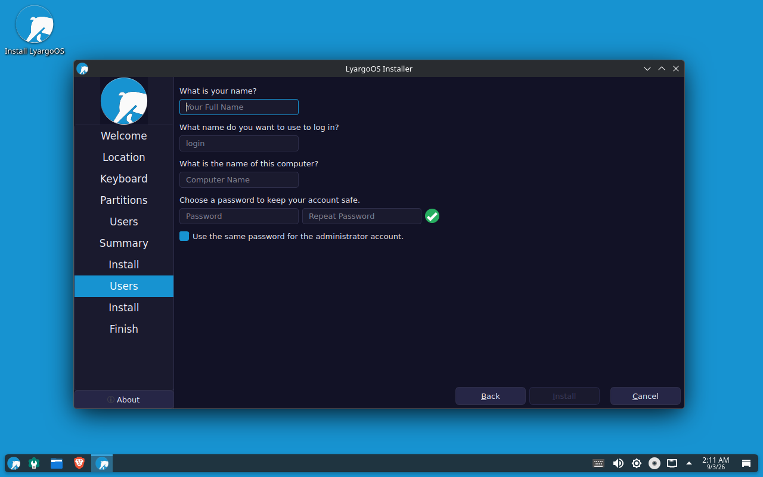The width and height of the screenshot is (763, 477).
Task: Select the Summary step in the sidebar
Action: tap(124, 243)
